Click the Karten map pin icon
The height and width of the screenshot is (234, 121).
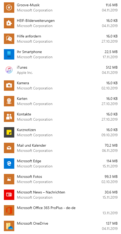pyautogui.click(x=9, y=101)
